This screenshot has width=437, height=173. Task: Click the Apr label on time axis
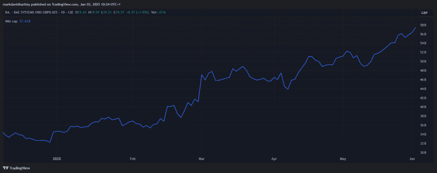(x=274, y=159)
